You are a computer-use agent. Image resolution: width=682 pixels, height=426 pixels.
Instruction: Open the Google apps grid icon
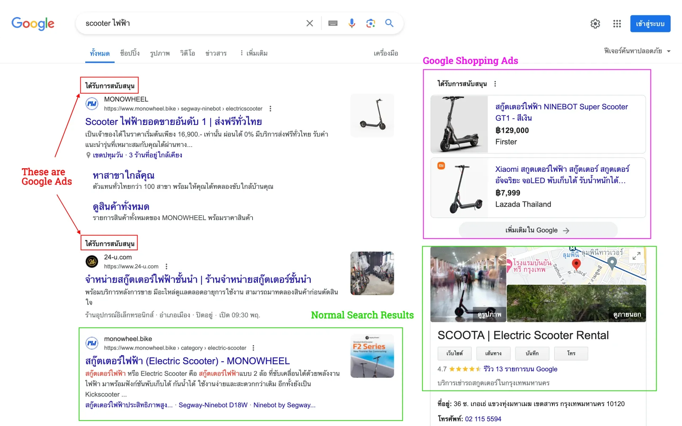click(617, 24)
